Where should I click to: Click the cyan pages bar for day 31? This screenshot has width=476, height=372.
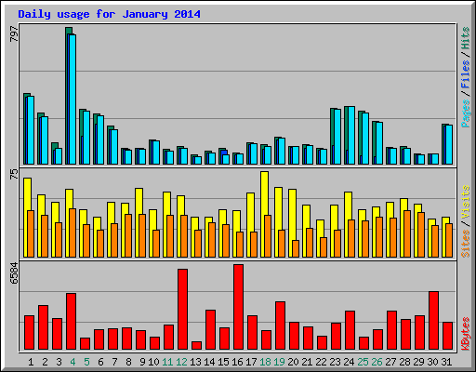coord(449,144)
